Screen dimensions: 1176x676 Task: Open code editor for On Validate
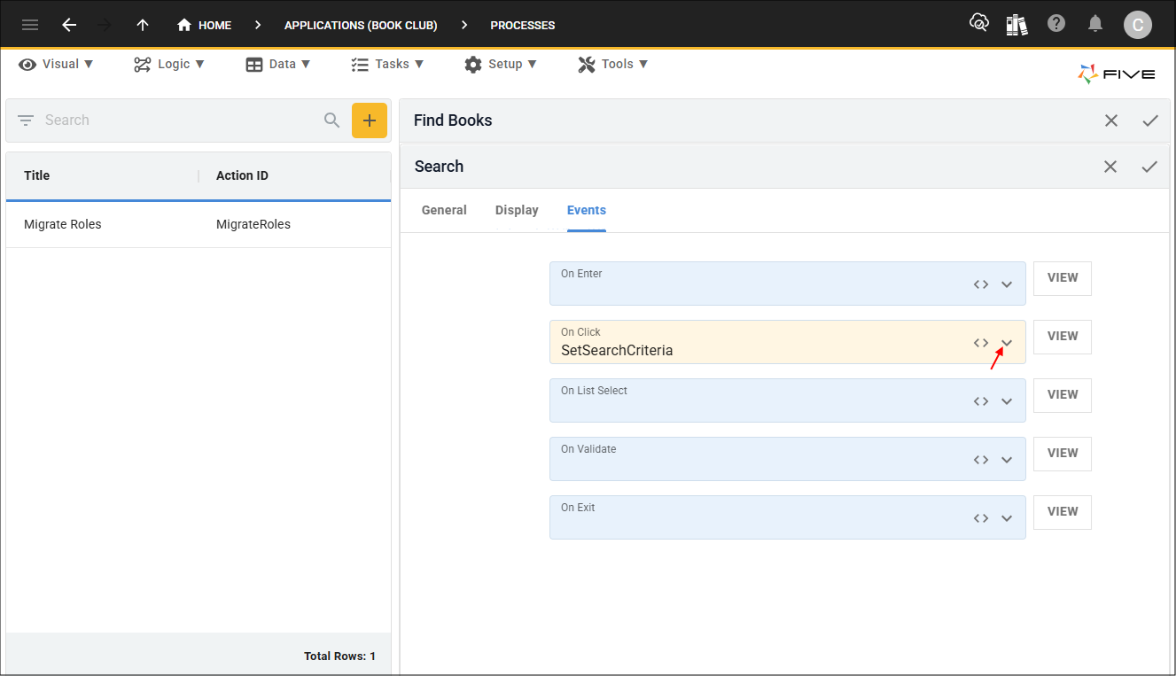[981, 460]
